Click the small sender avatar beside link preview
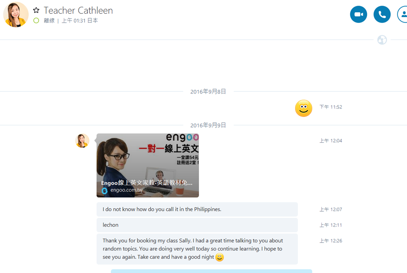The image size is (407, 273). (x=82, y=141)
